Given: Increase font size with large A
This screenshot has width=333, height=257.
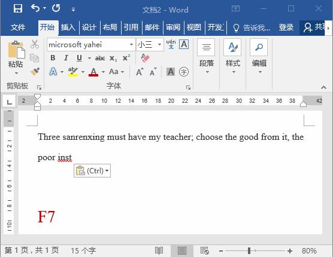Looking at the screenshot, I should tap(140, 72).
